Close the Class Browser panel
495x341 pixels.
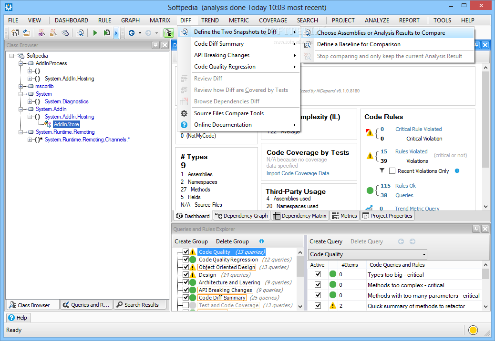[x=165, y=45]
